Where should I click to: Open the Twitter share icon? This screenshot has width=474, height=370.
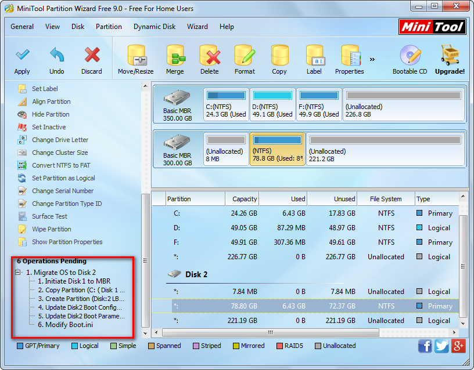(441, 346)
